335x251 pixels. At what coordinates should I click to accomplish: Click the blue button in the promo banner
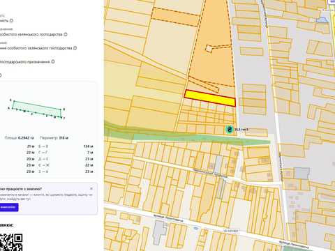[x=9, y=207]
